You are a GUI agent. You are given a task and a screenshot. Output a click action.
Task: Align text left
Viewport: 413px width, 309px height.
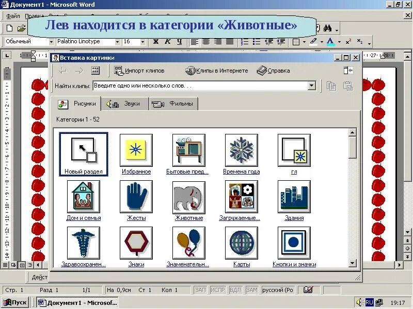(195, 42)
